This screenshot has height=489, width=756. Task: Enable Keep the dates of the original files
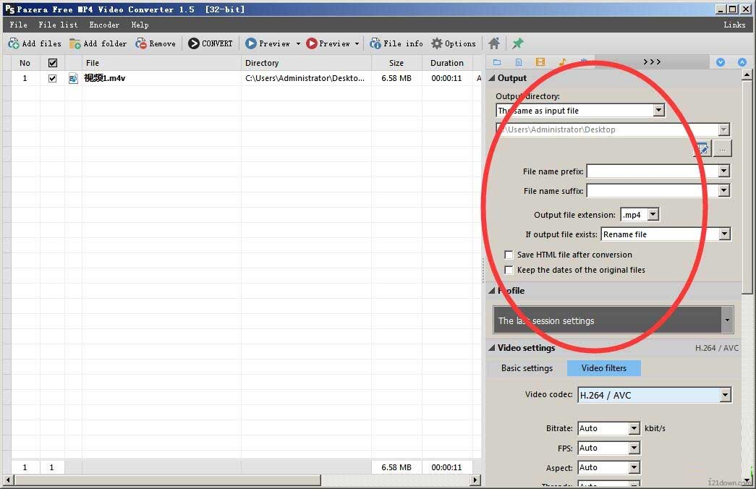click(509, 270)
